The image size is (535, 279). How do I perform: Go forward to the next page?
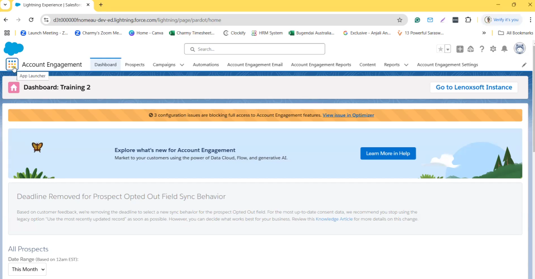[x=18, y=20]
